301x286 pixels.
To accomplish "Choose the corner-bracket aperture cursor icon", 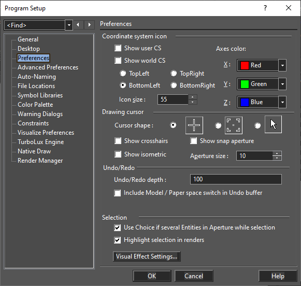I will 234,125.
